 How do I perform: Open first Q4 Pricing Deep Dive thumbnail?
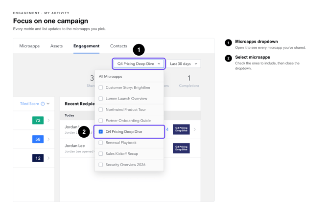(x=181, y=129)
